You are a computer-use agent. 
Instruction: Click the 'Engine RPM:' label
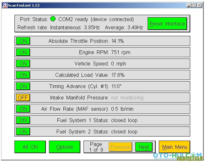[x=94, y=53]
